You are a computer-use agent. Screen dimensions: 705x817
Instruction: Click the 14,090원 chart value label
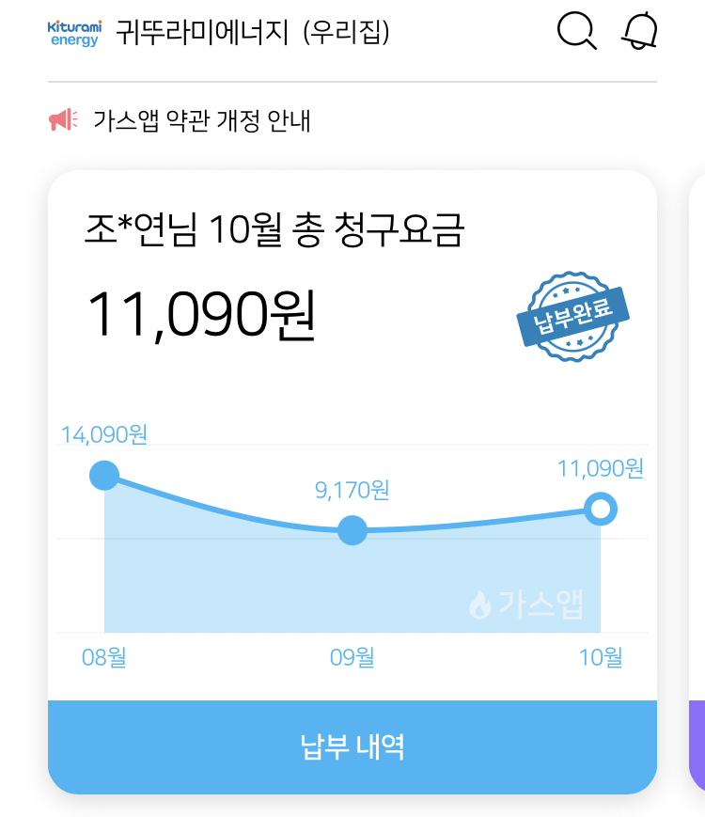click(104, 434)
